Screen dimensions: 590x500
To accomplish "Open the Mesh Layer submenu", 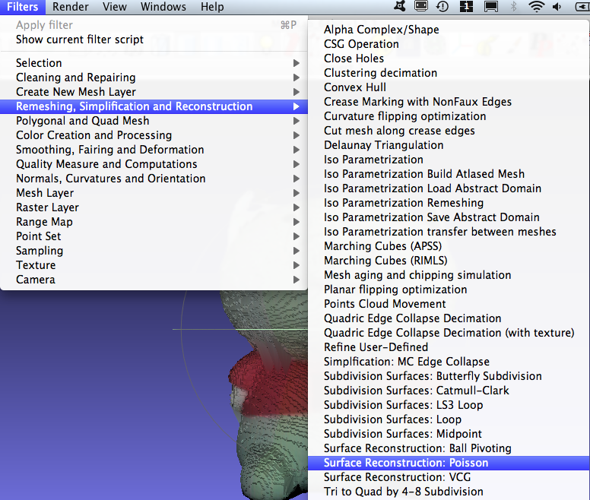I will [154, 193].
